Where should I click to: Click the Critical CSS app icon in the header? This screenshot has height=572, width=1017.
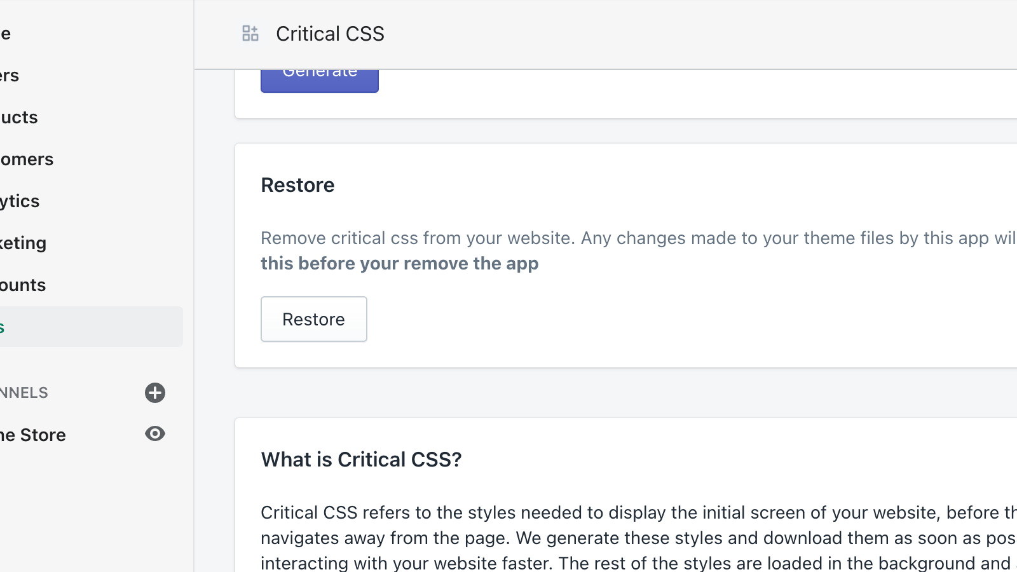pos(250,33)
